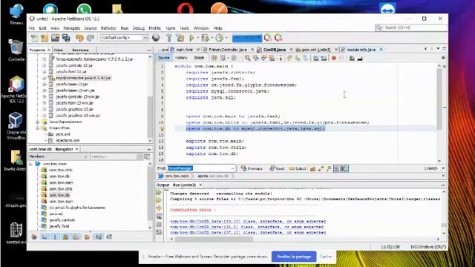Click the blue memory usage progress bar
The image size is (475, 267).
[247, 38]
